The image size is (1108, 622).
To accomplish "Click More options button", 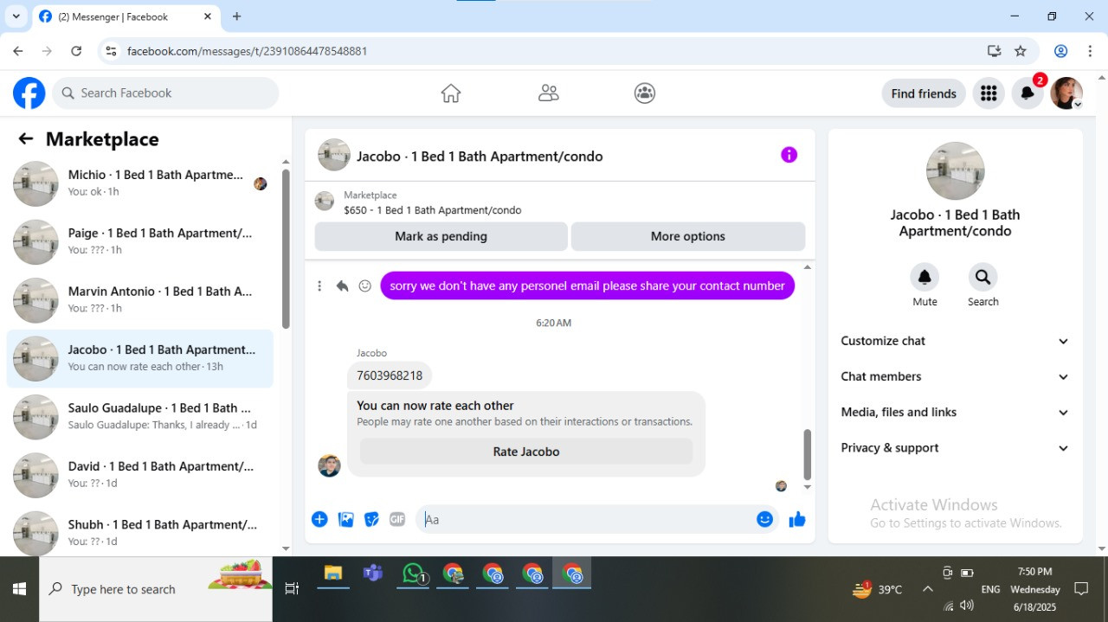I will (688, 236).
